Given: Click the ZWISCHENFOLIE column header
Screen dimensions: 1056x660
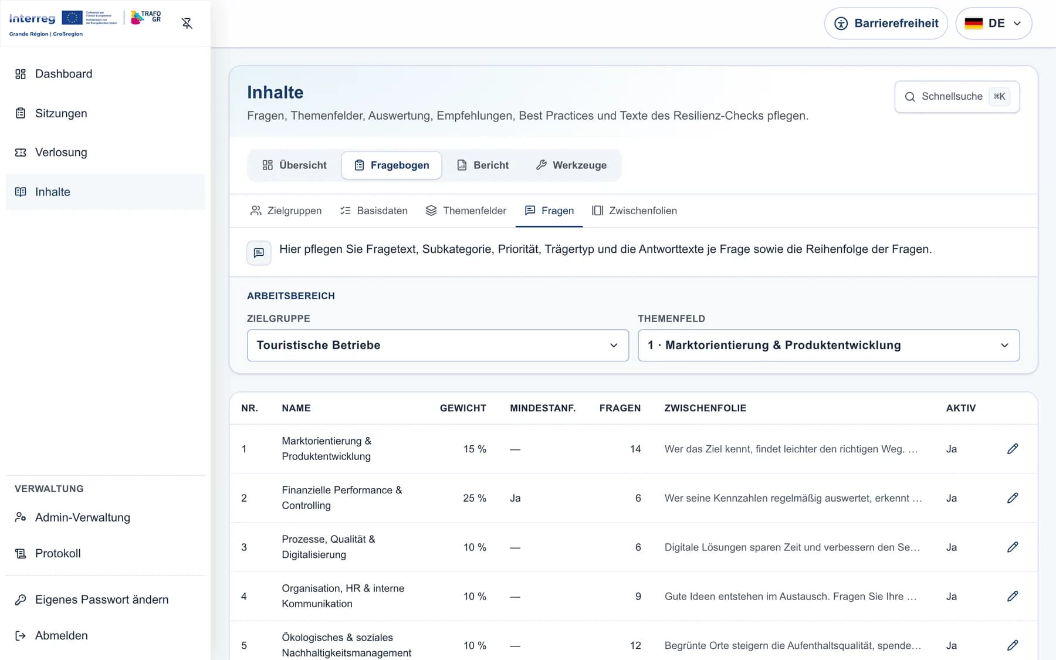Looking at the screenshot, I should [x=705, y=408].
